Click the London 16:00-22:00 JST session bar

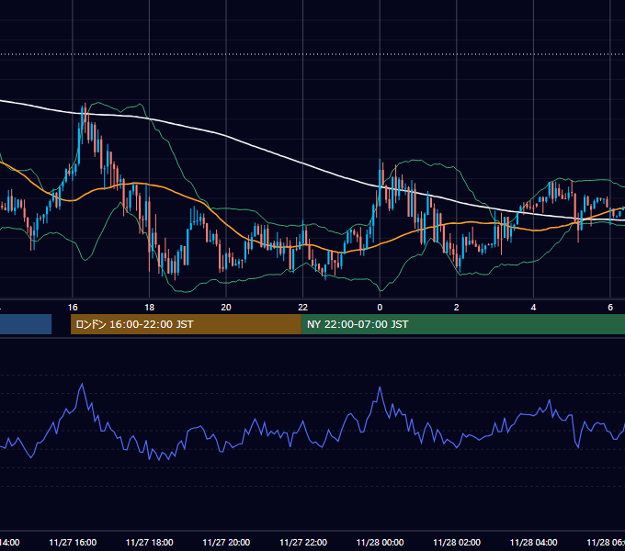[186, 324]
